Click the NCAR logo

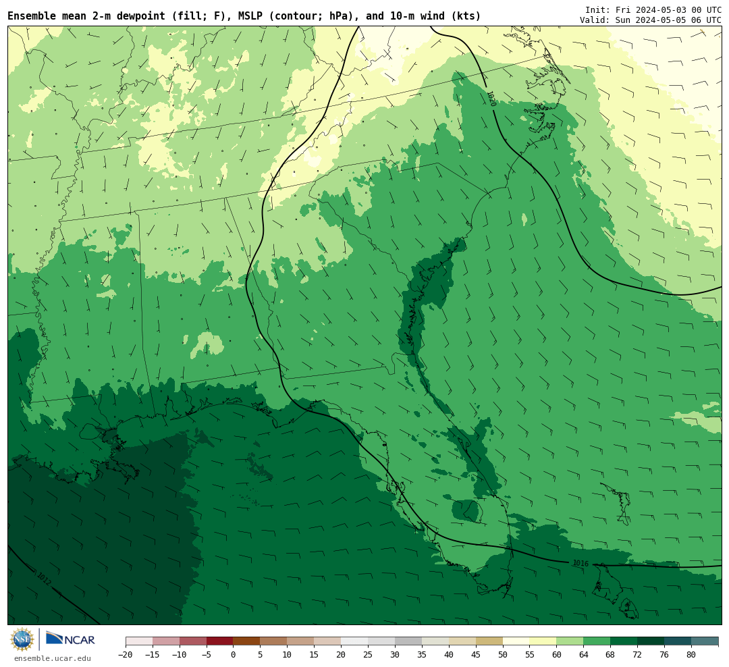point(70,638)
